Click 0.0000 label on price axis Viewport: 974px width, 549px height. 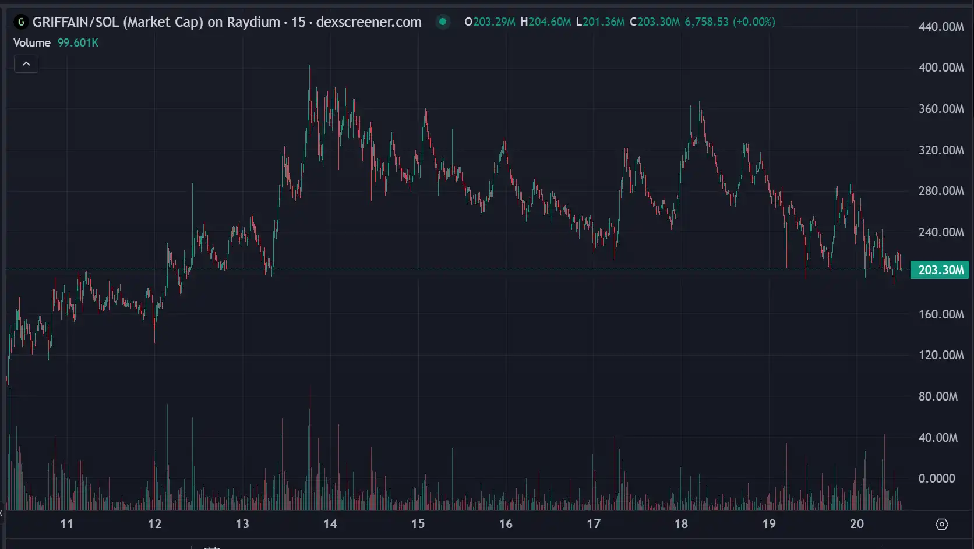[937, 479]
